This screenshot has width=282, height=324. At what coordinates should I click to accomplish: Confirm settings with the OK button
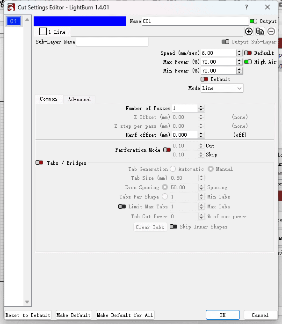[x=223, y=315]
